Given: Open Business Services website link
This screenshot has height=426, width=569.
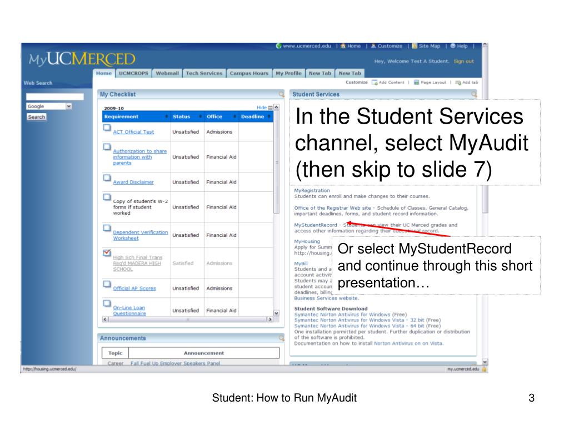Looking at the screenshot, I should (x=326, y=298).
